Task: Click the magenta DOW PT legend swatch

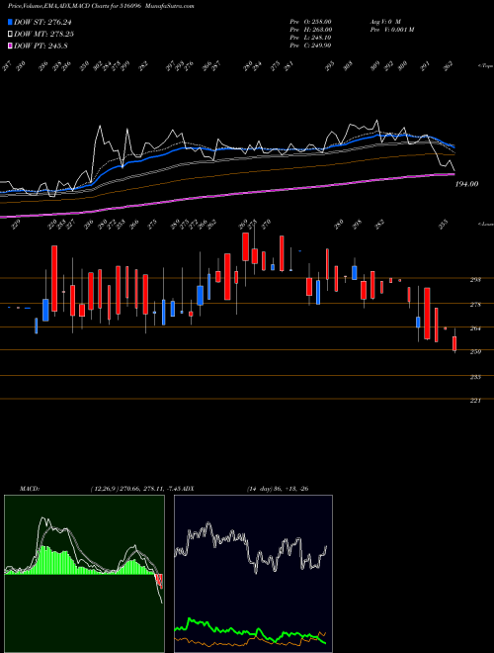Action: click(x=10, y=46)
